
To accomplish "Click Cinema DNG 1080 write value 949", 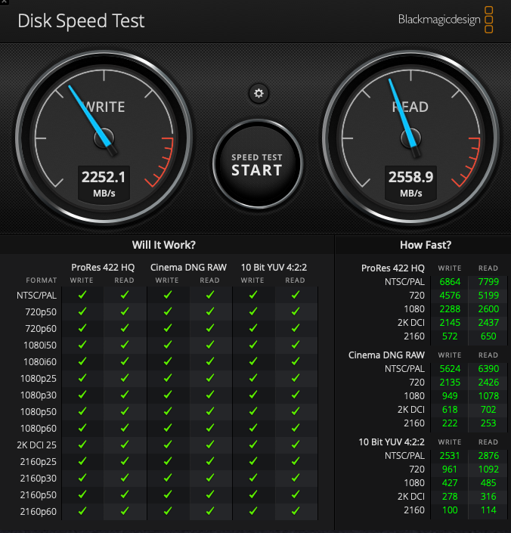I will point(450,396).
